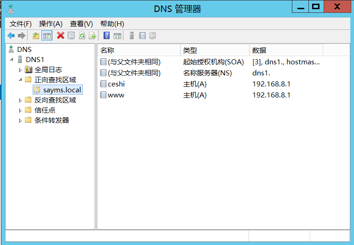354x245 pixels.
Task: Click 名称服务器(NS) type cell
Action: [208, 73]
